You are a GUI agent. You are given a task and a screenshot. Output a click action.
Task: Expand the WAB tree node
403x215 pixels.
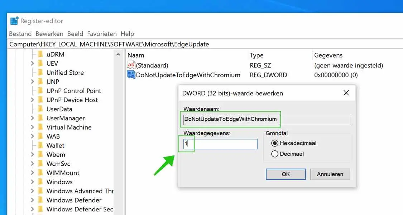click(32, 136)
